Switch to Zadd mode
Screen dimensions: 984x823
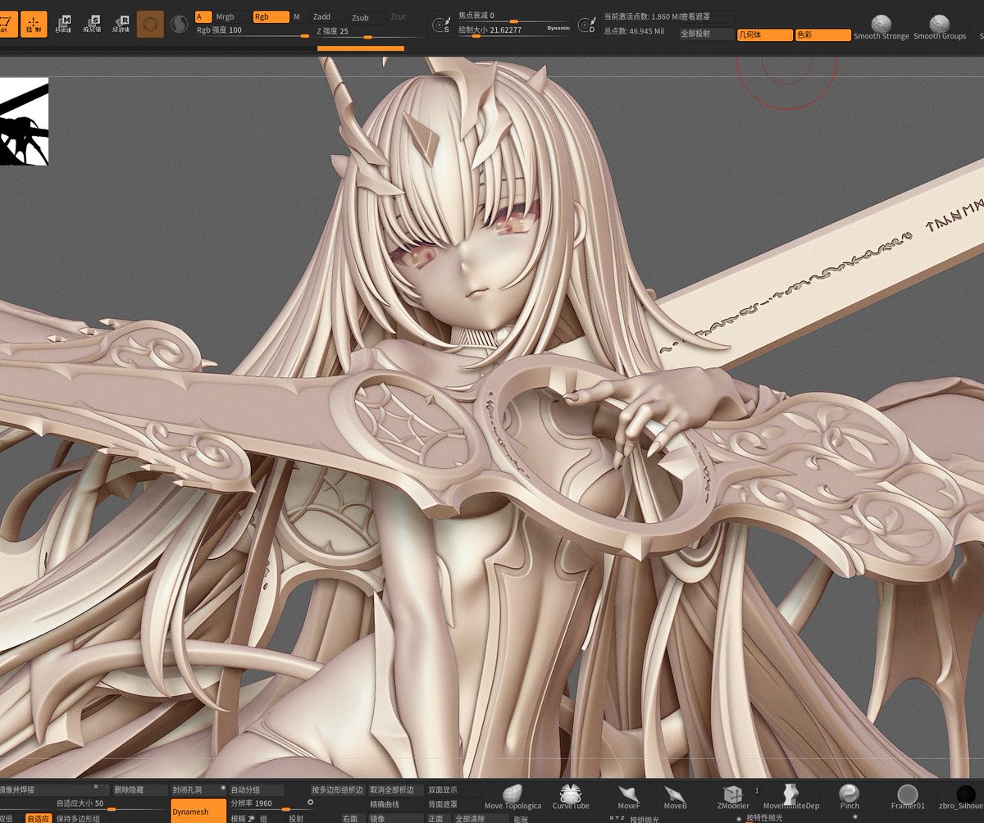pos(328,16)
